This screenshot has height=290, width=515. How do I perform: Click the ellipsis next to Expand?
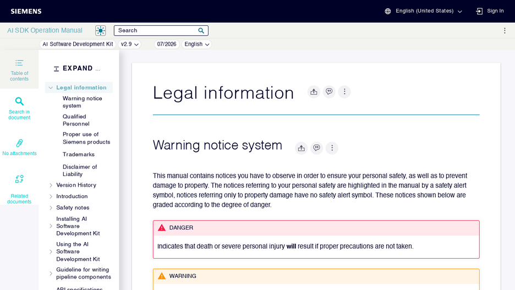click(x=97, y=69)
